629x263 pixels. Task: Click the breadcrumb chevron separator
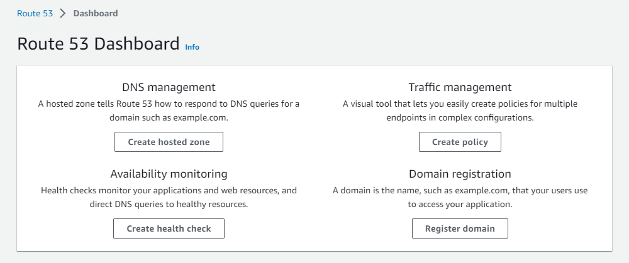point(62,13)
